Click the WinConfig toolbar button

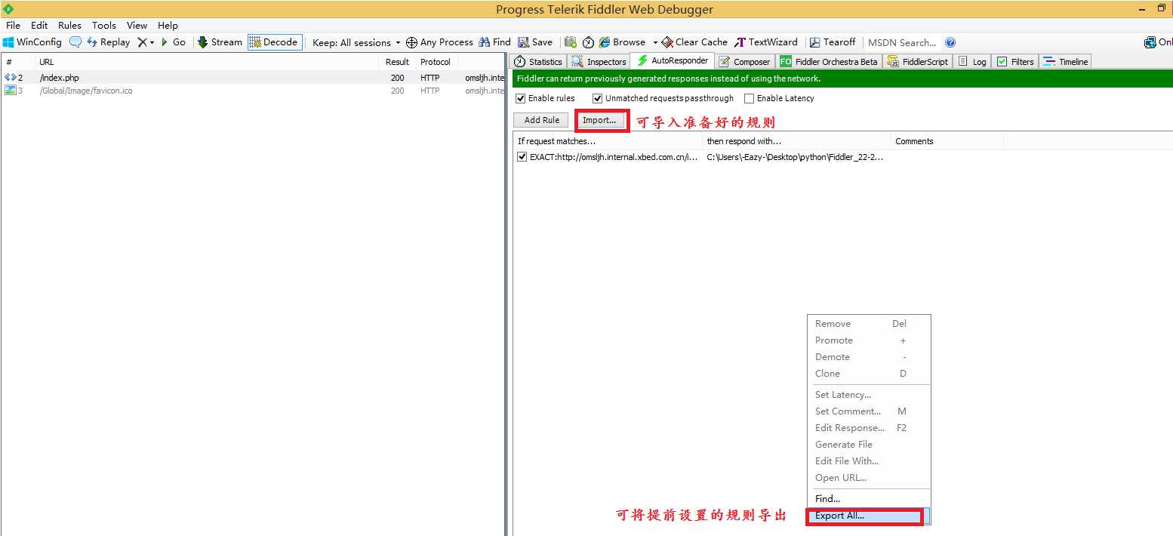tap(32, 42)
